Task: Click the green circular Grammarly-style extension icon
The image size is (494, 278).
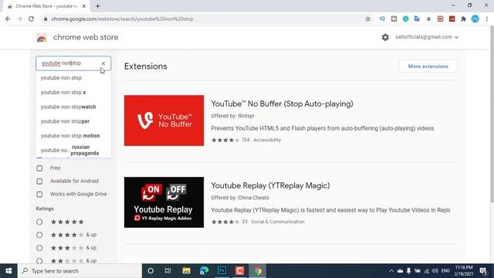Action: 405,19
